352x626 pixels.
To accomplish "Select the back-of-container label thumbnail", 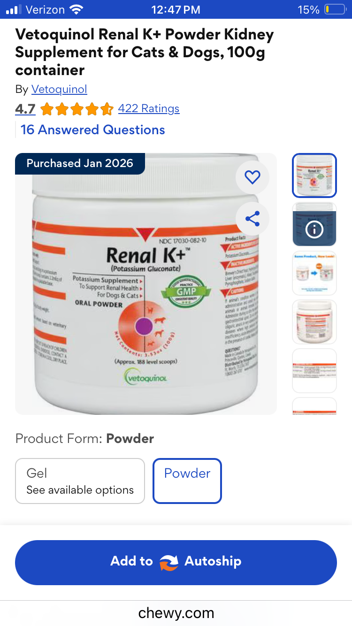I will tap(314, 322).
